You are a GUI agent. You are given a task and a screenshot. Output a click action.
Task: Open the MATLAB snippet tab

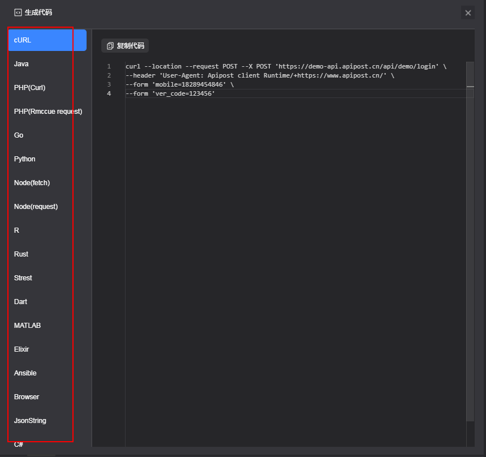(x=27, y=326)
